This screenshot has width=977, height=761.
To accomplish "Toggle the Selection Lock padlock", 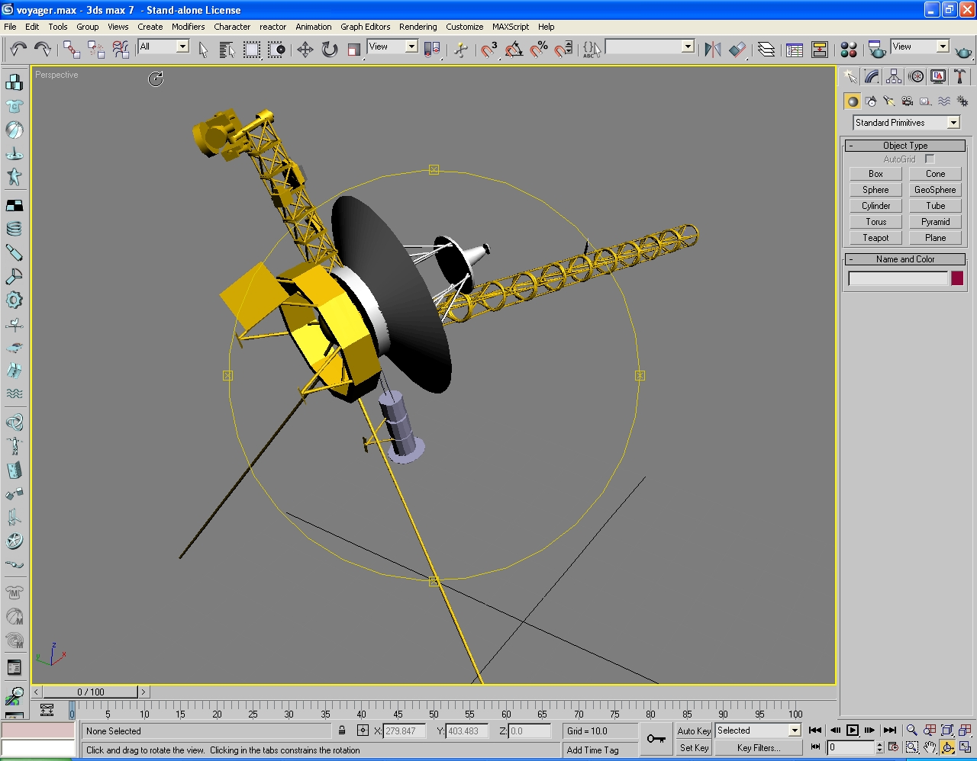I will (342, 730).
